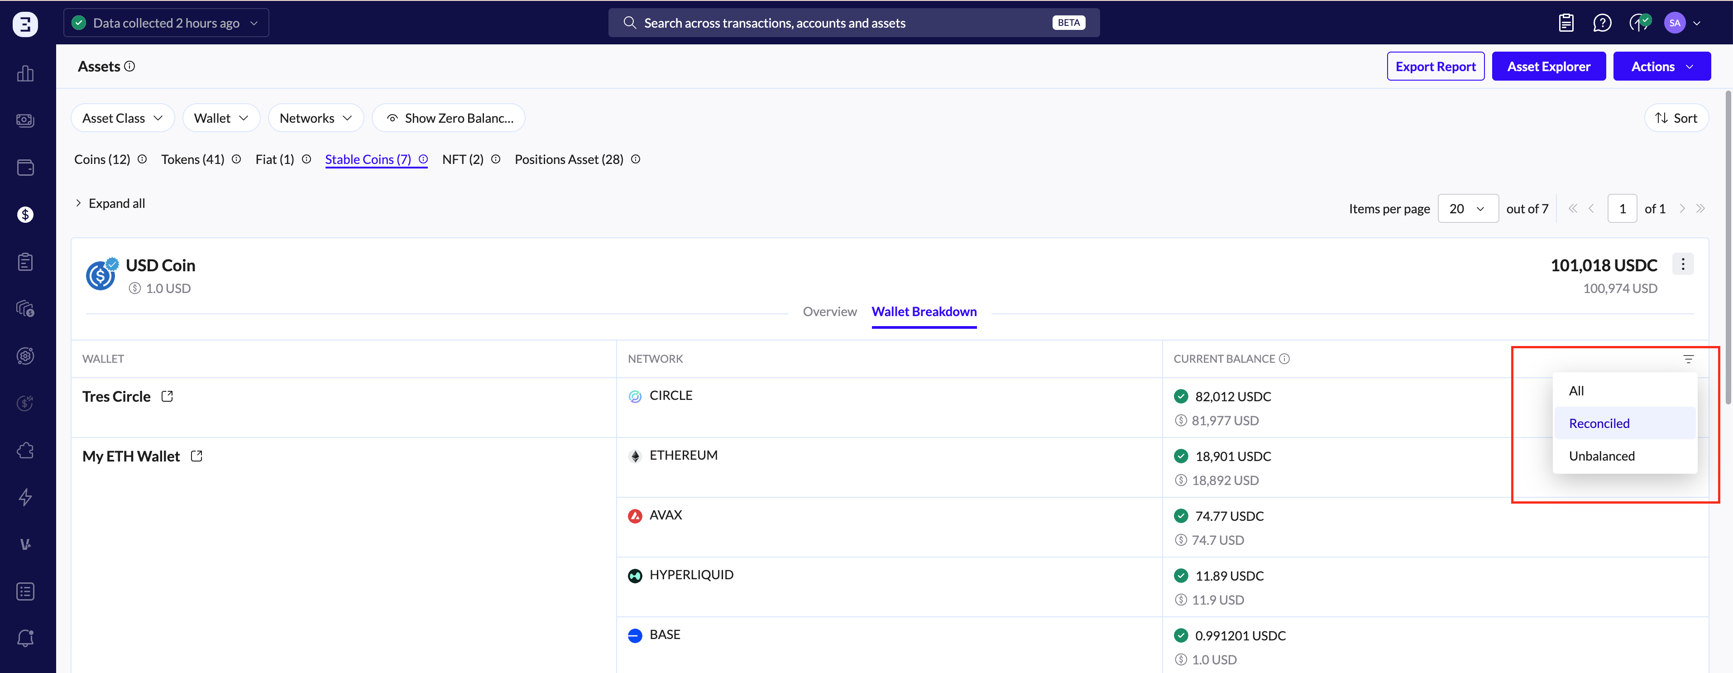Image resolution: width=1733 pixels, height=673 pixels.
Task: Open the stacked coins sidebar icon
Action: (x=25, y=309)
